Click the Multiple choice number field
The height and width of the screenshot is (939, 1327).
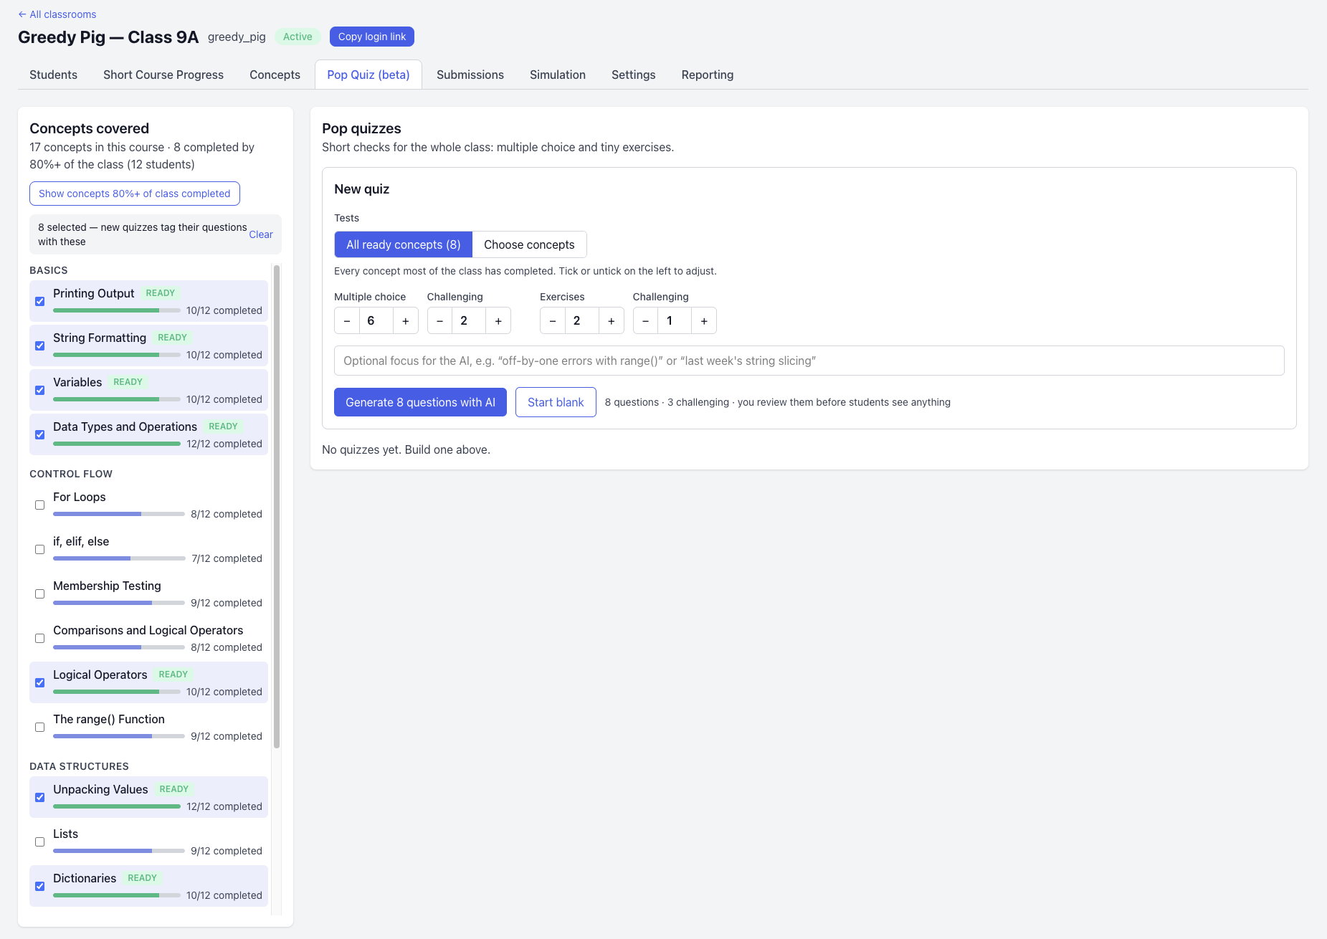click(376, 320)
